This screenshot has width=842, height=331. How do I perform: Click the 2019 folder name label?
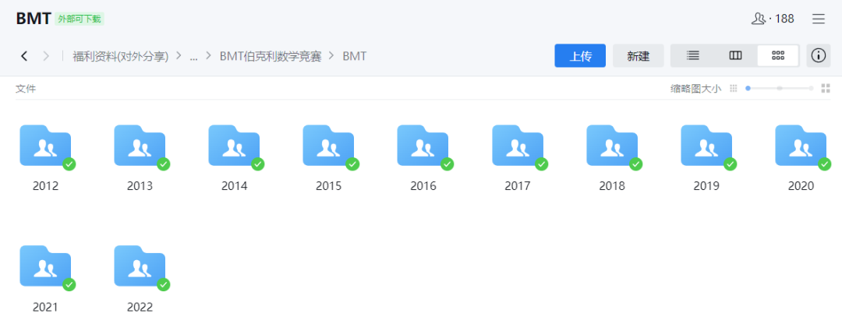pyautogui.click(x=706, y=186)
